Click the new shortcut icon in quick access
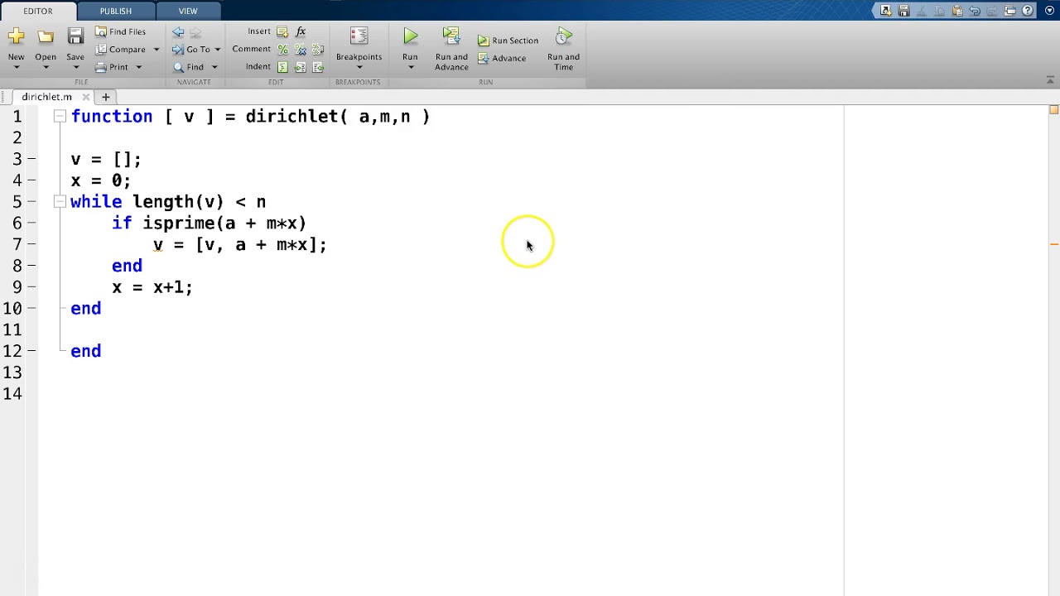The height and width of the screenshot is (596, 1060). pyautogui.click(x=885, y=11)
